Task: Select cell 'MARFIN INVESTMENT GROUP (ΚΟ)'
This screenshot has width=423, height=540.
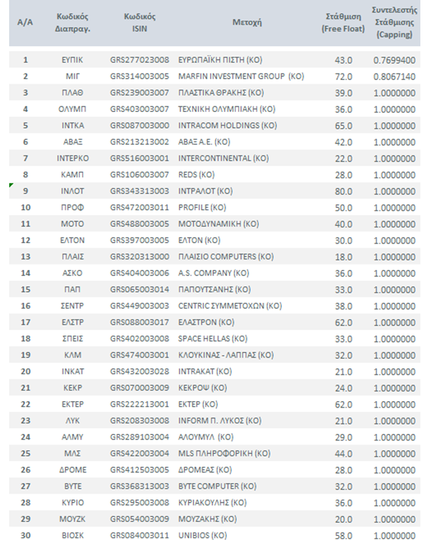Action: click(x=241, y=76)
